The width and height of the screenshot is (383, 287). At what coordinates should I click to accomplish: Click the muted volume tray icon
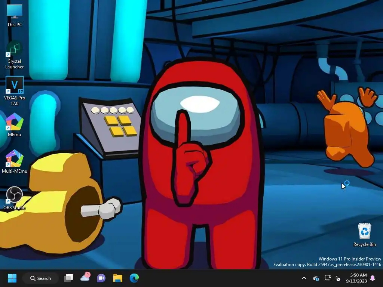[x=337, y=278]
